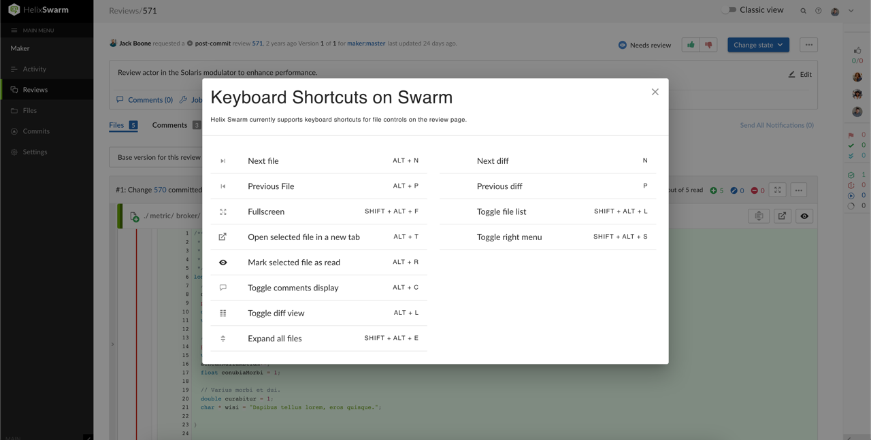The width and height of the screenshot is (871, 440).
Task: Click Send All Notifications (0)
Action: (776, 125)
